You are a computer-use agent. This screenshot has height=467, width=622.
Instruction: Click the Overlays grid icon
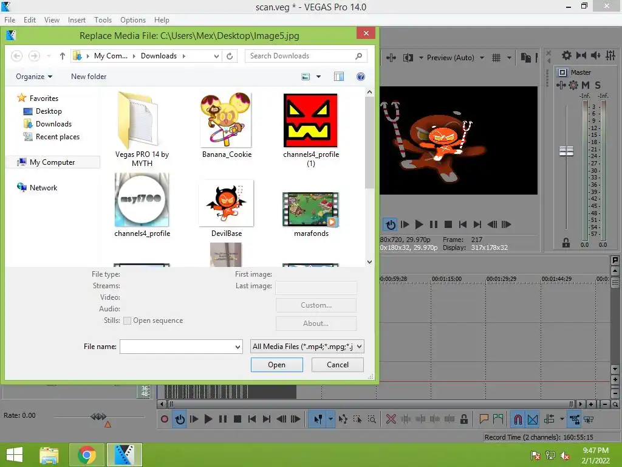coord(496,58)
